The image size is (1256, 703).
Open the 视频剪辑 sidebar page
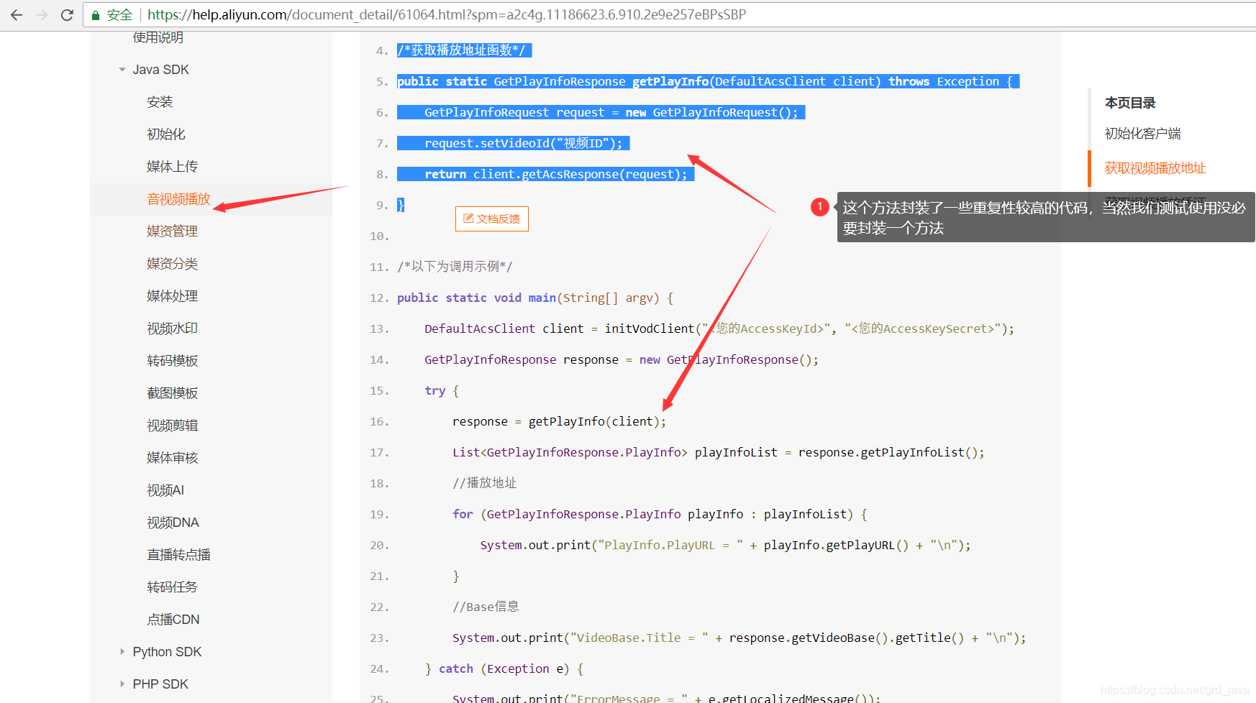coord(172,426)
